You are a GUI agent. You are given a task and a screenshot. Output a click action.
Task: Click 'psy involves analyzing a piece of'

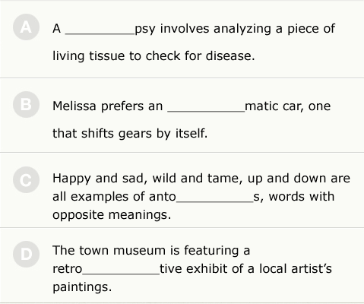pos(235,29)
